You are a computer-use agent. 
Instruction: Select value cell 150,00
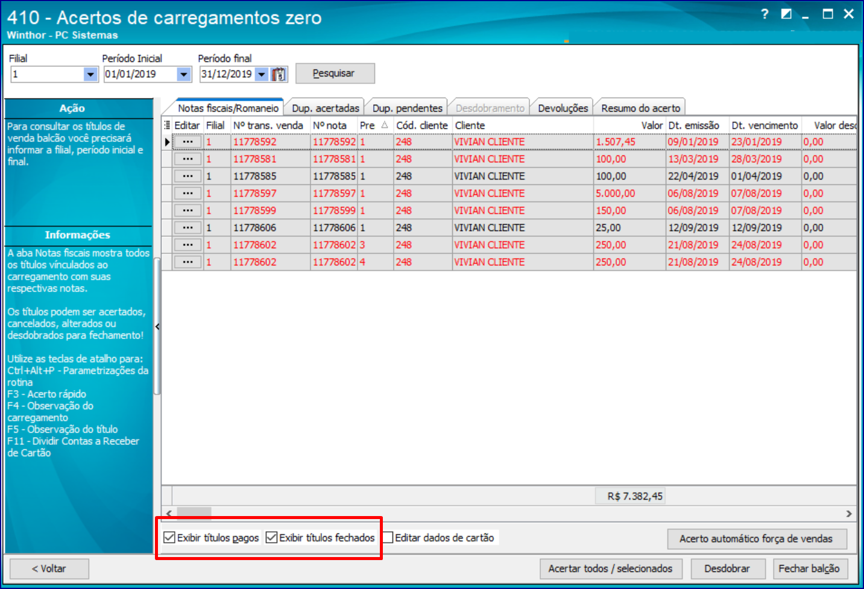tap(629, 210)
